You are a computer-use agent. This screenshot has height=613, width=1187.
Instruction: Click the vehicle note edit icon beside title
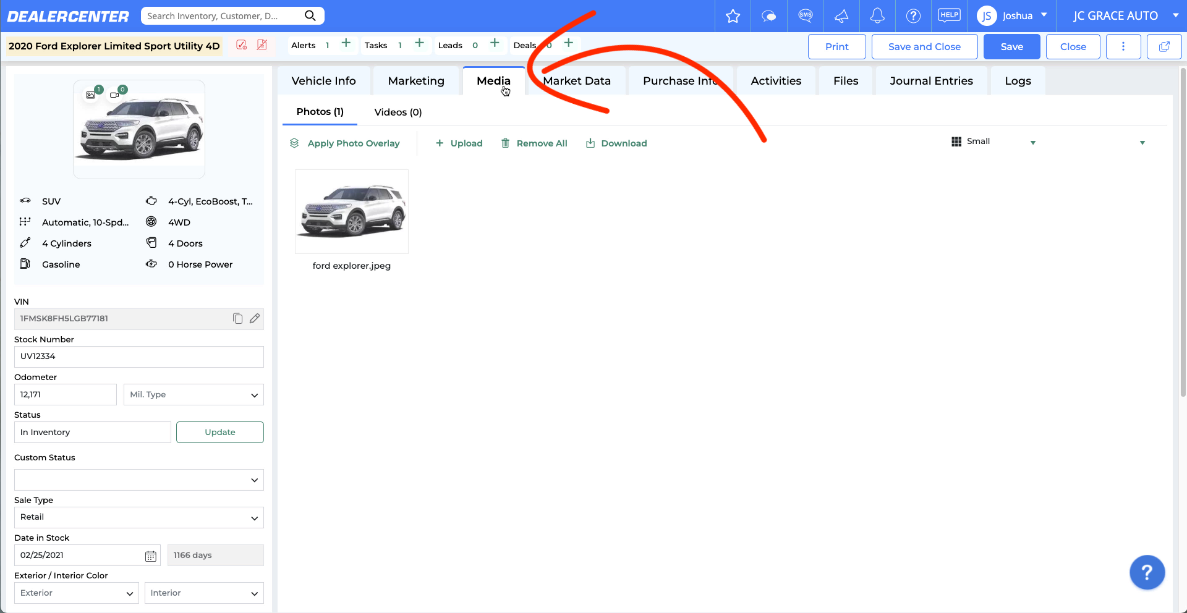point(242,44)
